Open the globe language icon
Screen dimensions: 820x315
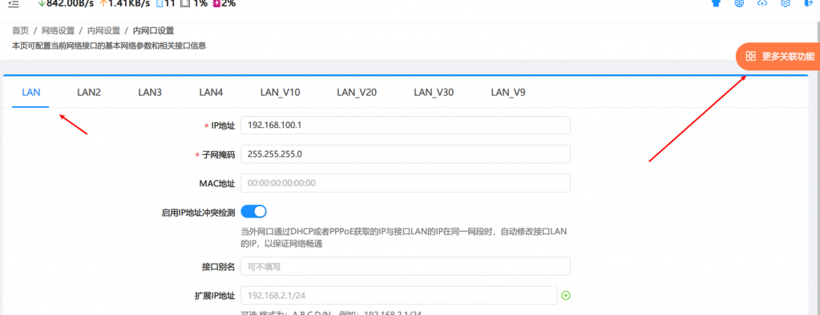740,2
